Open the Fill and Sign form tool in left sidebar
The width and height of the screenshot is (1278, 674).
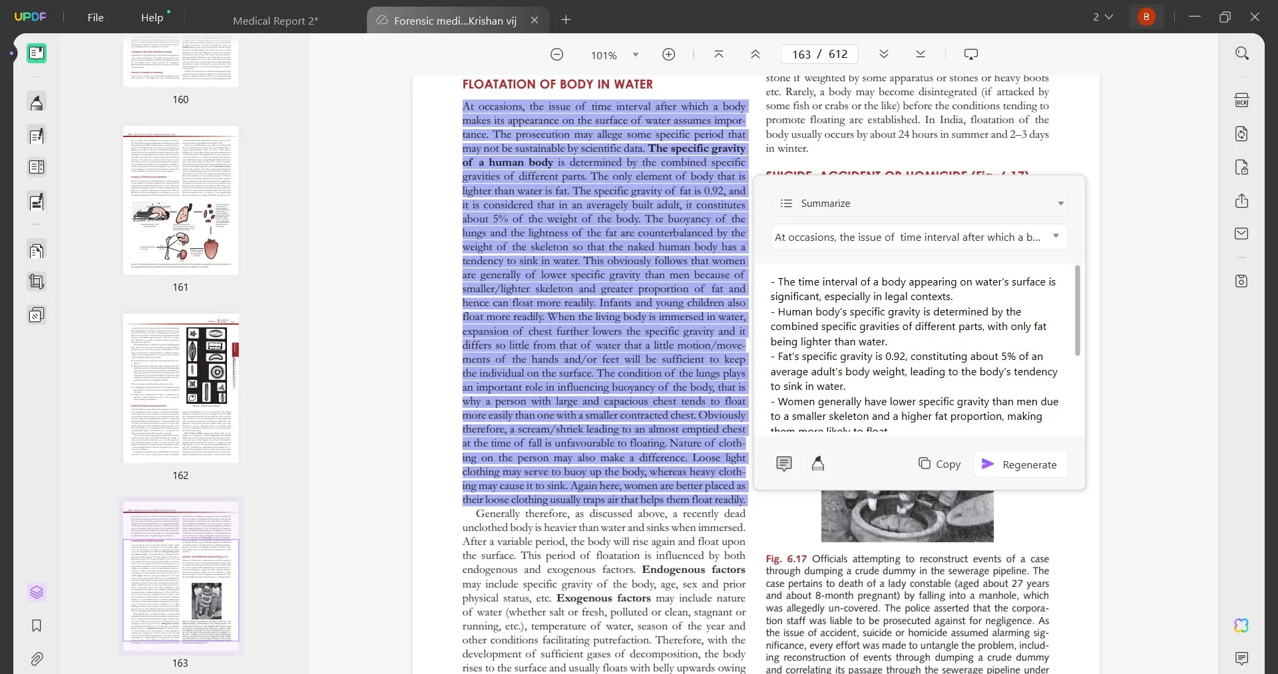click(37, 202)
